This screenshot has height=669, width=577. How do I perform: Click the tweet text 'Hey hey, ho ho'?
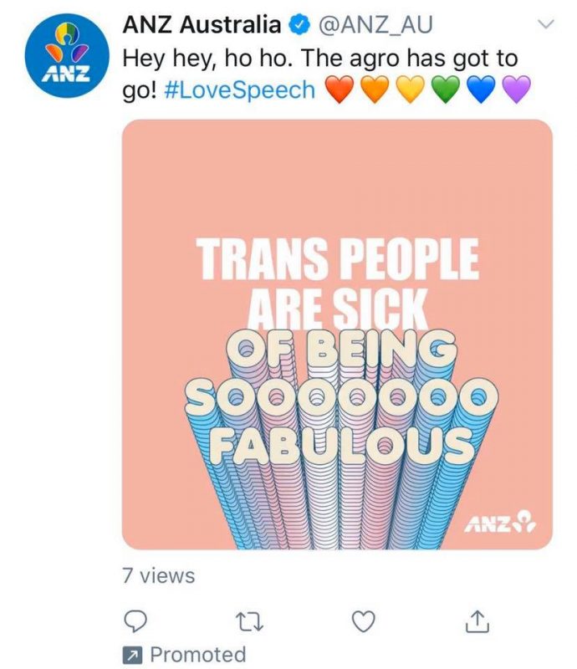(x=207, y=59)
